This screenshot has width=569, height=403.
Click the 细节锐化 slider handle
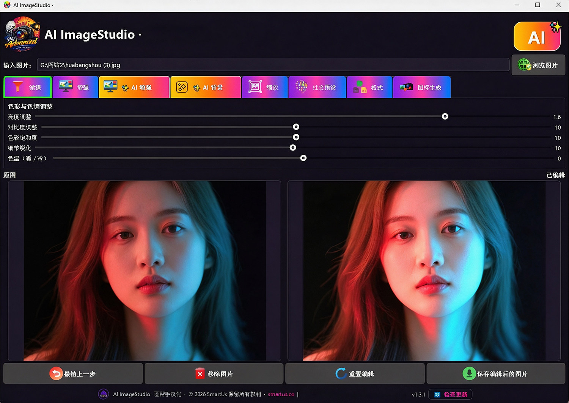coord(293,147)
